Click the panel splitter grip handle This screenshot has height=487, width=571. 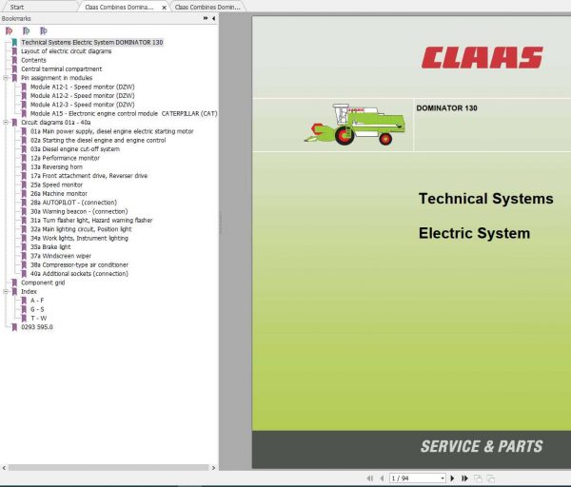point(221,223)
